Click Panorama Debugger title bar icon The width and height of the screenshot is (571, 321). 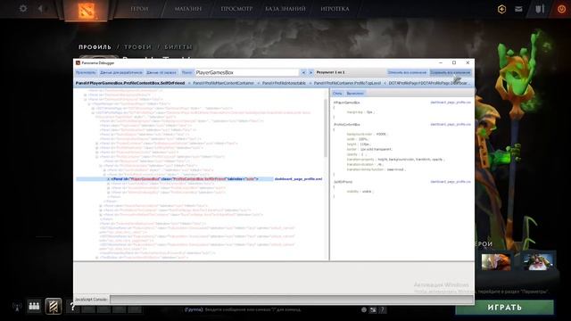tap(78, 63)
